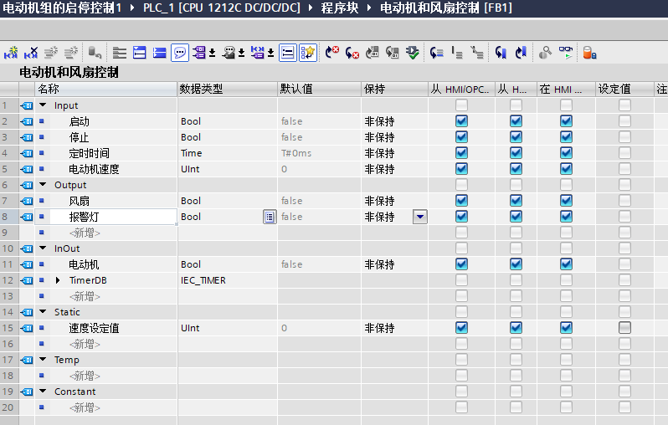The height and width of the screenshot is (425, 668).
Task: Uncheck HMI/OPC access checkbox for 启动
Action: (x=461, y=121)
